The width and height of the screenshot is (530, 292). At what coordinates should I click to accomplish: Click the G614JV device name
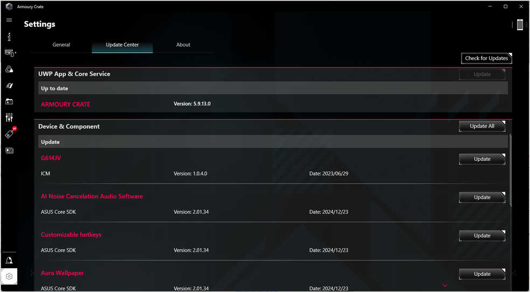(51, 158)
